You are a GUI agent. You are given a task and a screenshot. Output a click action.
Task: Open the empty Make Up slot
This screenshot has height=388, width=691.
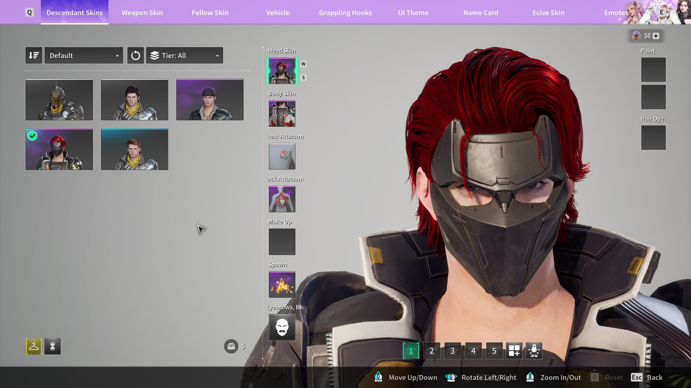pos(282,241)
